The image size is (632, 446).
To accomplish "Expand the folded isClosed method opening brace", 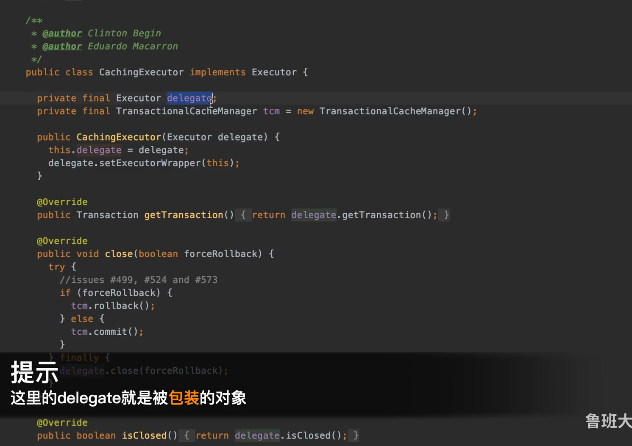I will (x=187, y=435).
